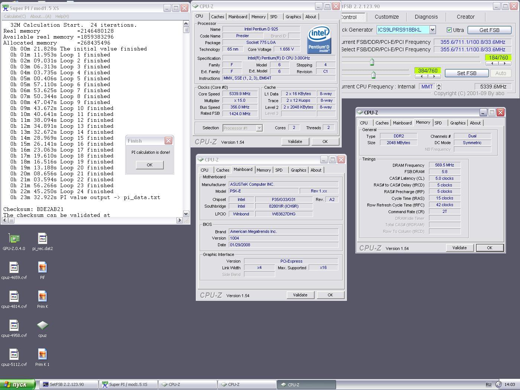Click Validate in top CPU-Z window
Image resolution: width=520 pixels, height=390 pixels.
295,142
